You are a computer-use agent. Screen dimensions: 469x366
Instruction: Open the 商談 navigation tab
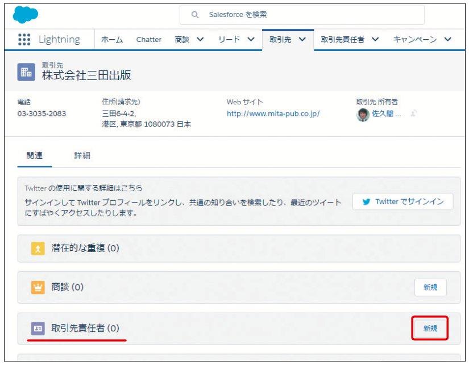(182, 39)
